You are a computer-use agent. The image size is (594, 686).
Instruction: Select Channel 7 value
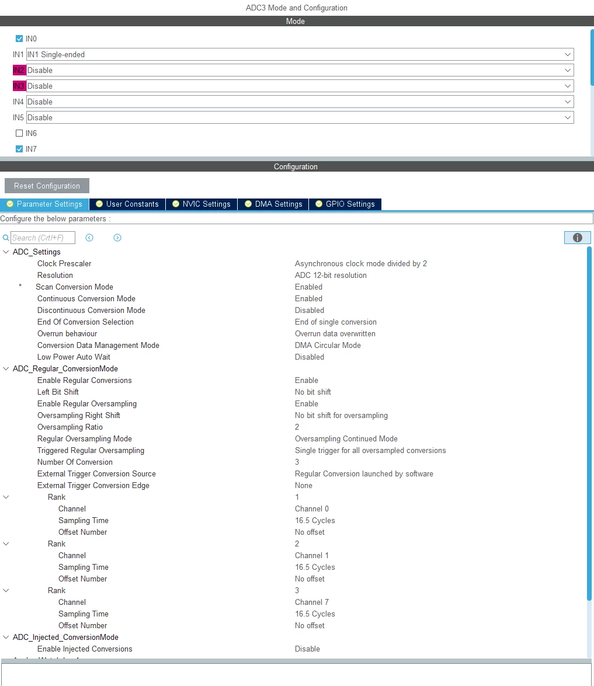click(x=312, y=603)
